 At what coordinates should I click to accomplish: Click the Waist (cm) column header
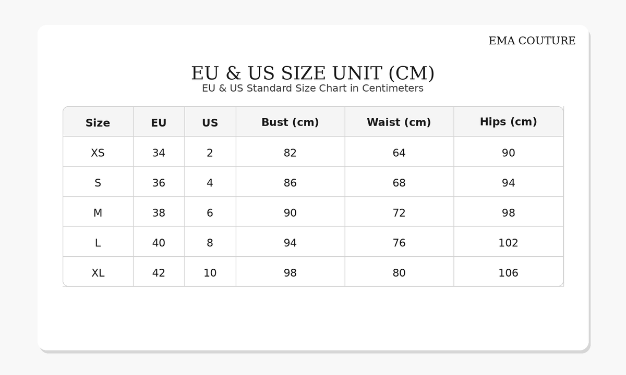399,122
